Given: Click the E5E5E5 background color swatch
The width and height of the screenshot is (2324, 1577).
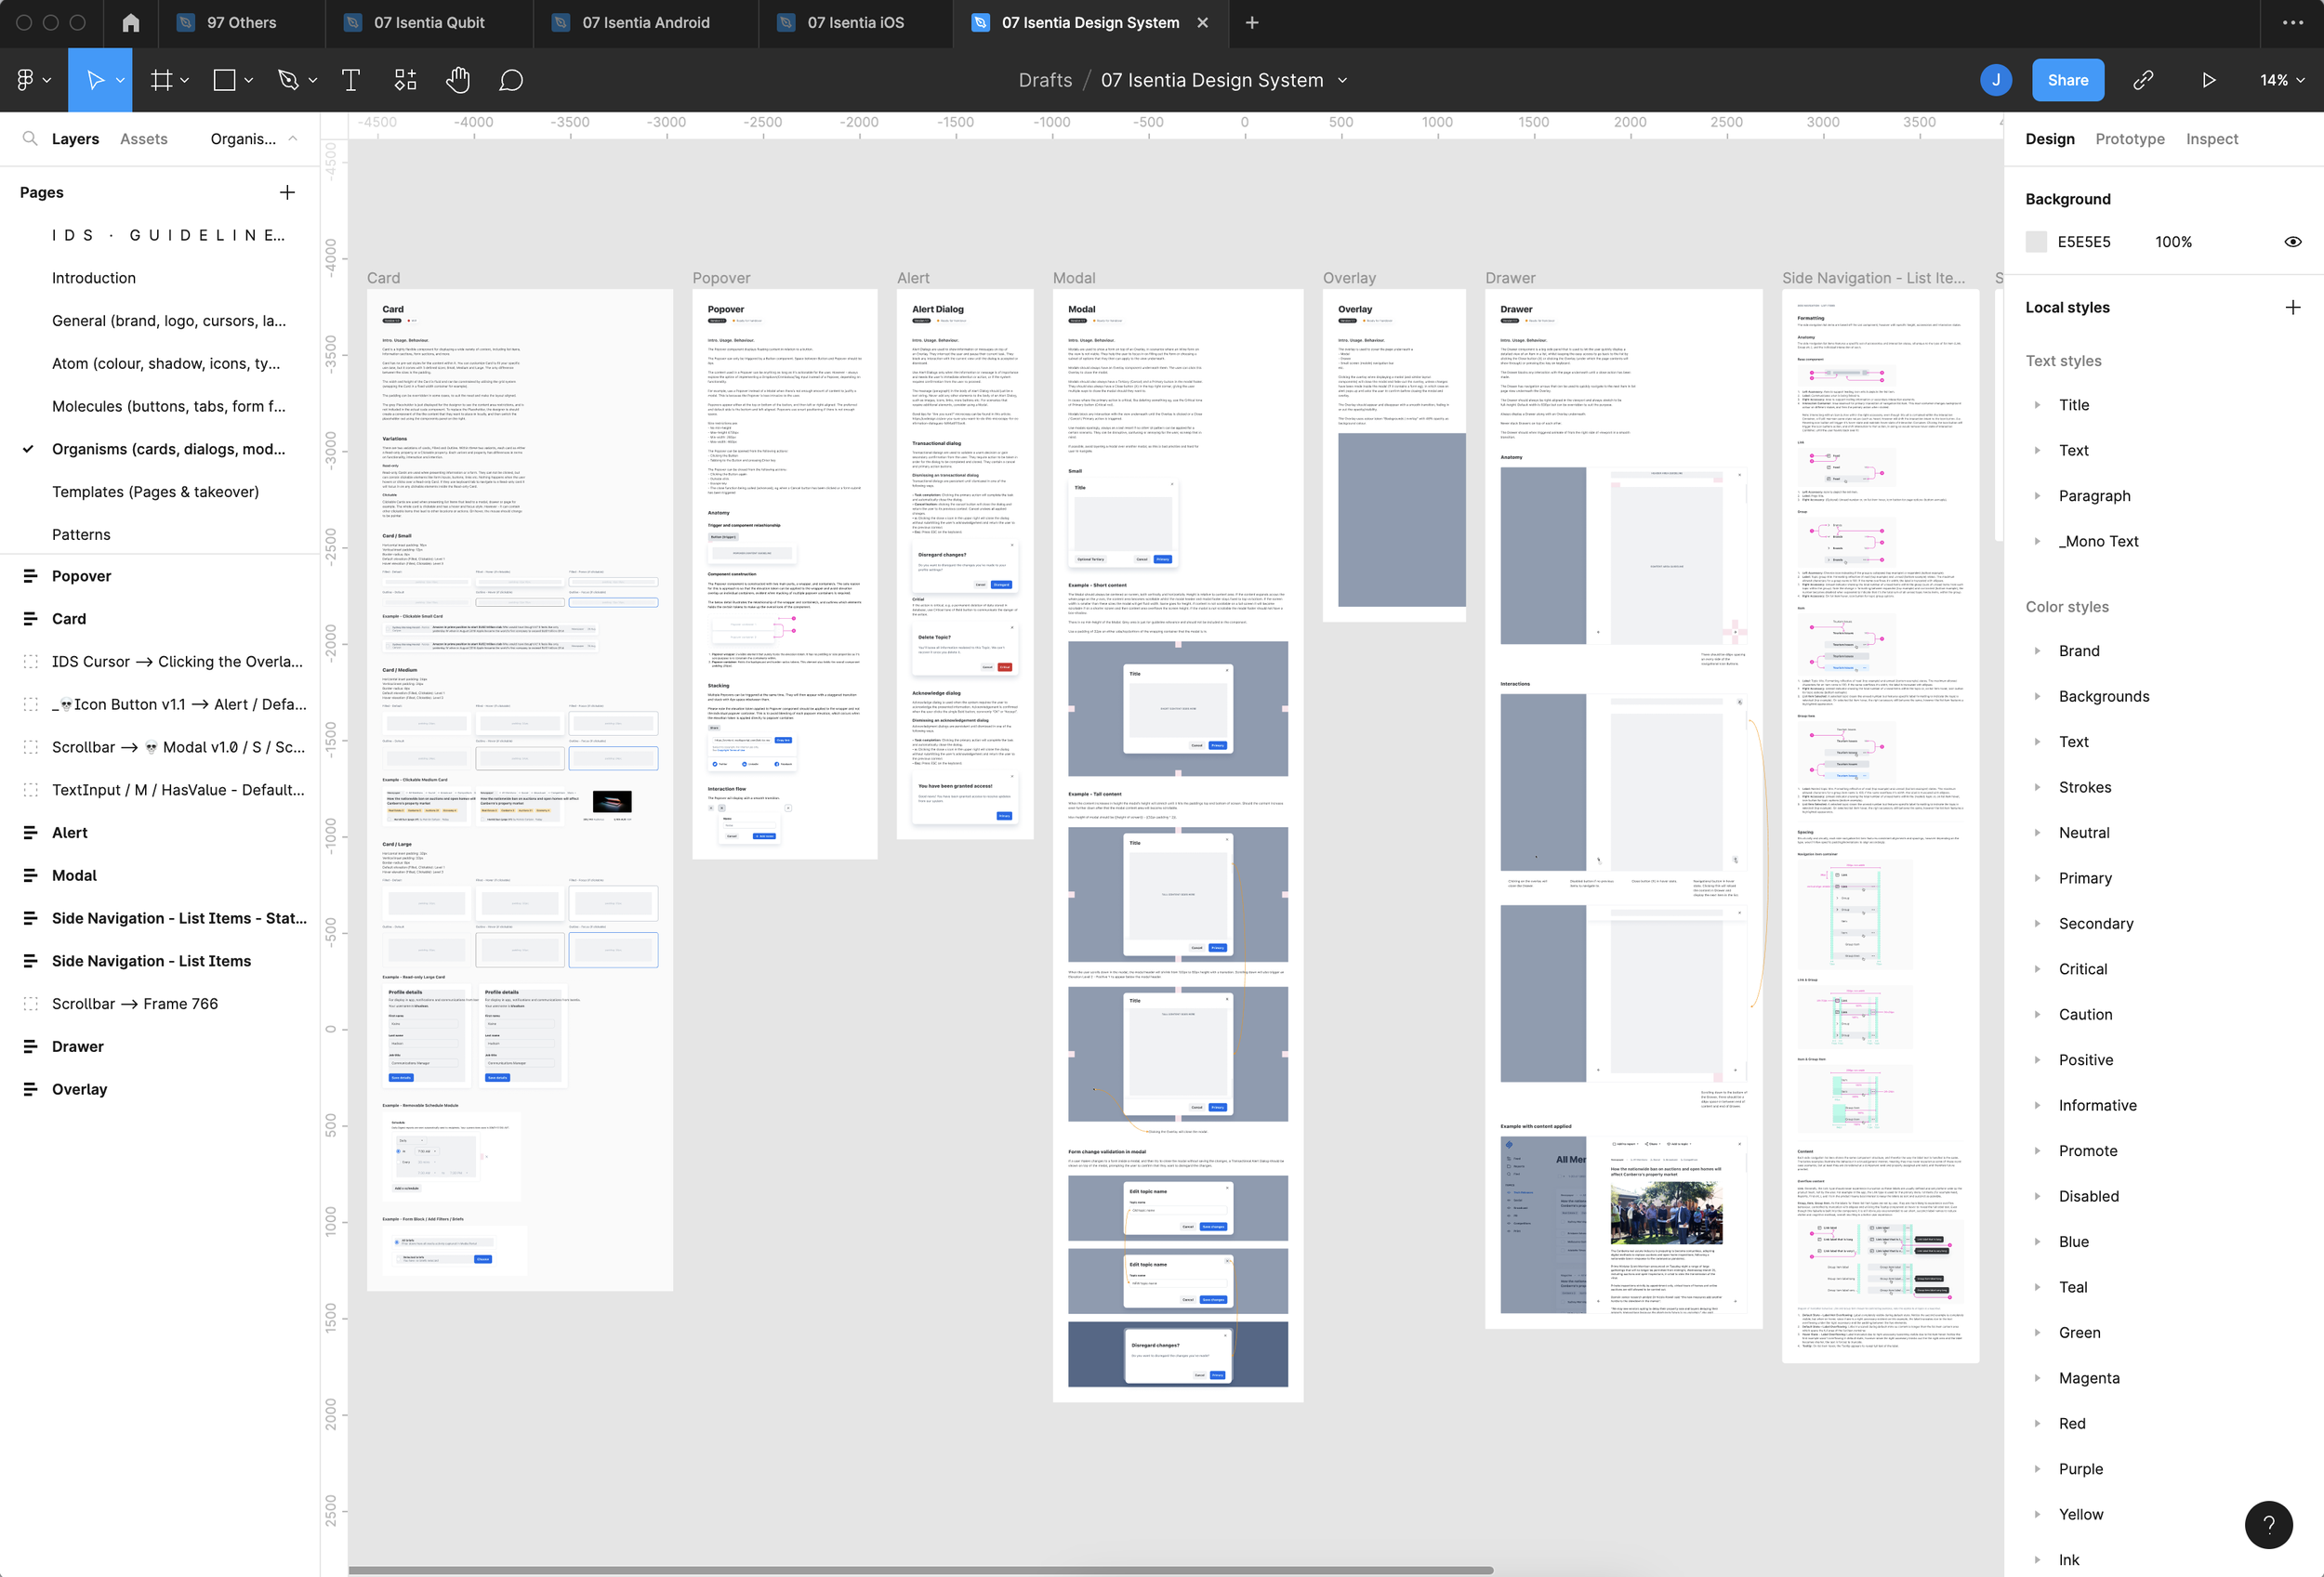Looking at the screenshot, I should 2036,242.
